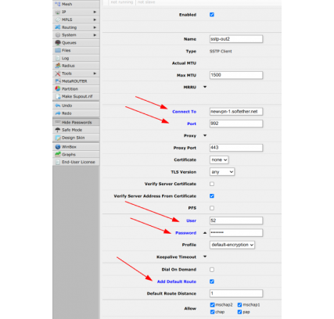Select the Safe Mode umbrella icon
This screenshot has height=319, width=334.
pos(58,130)
